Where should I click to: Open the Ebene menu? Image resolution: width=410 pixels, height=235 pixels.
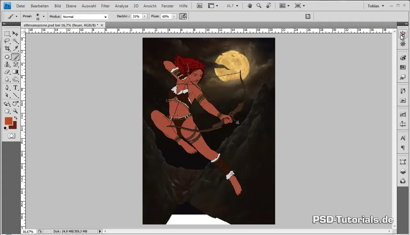coord(71,6)
